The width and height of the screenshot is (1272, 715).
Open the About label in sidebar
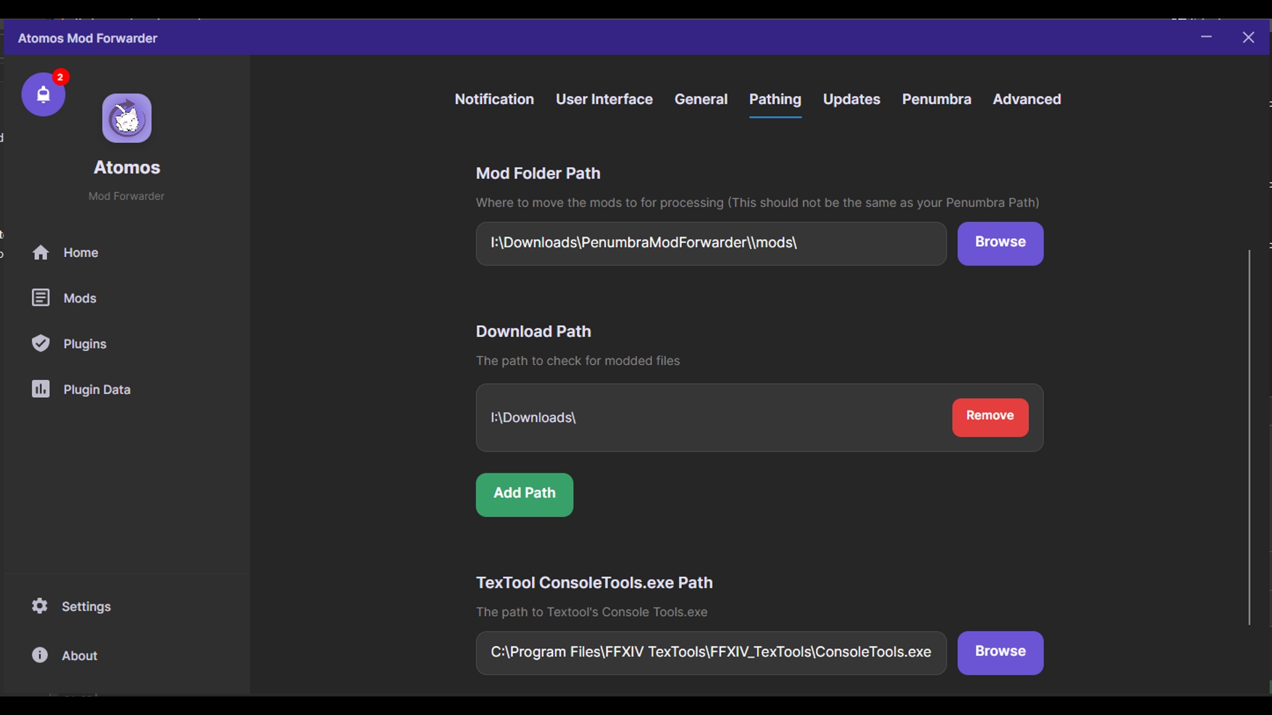(x=79, y=655)
